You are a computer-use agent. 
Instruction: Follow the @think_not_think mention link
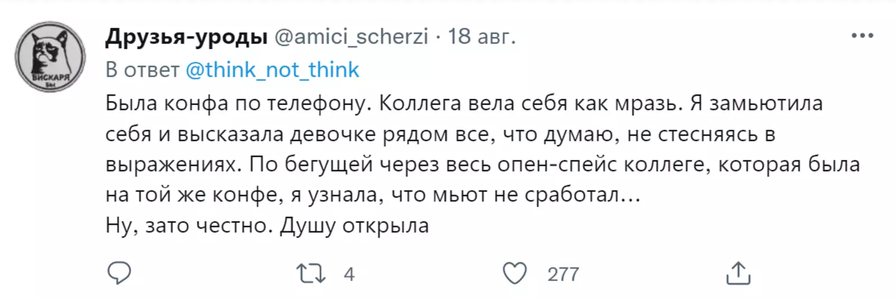coord(272,70)
